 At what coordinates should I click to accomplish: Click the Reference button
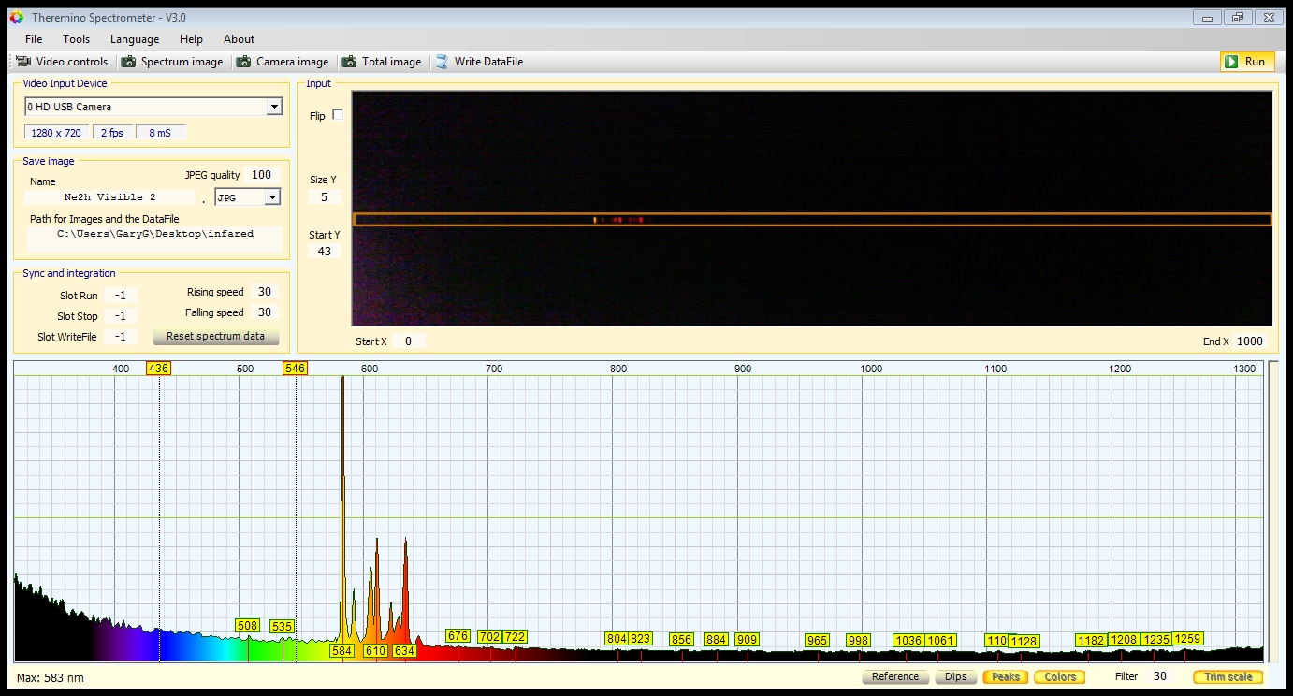click(x=894, y=676)
